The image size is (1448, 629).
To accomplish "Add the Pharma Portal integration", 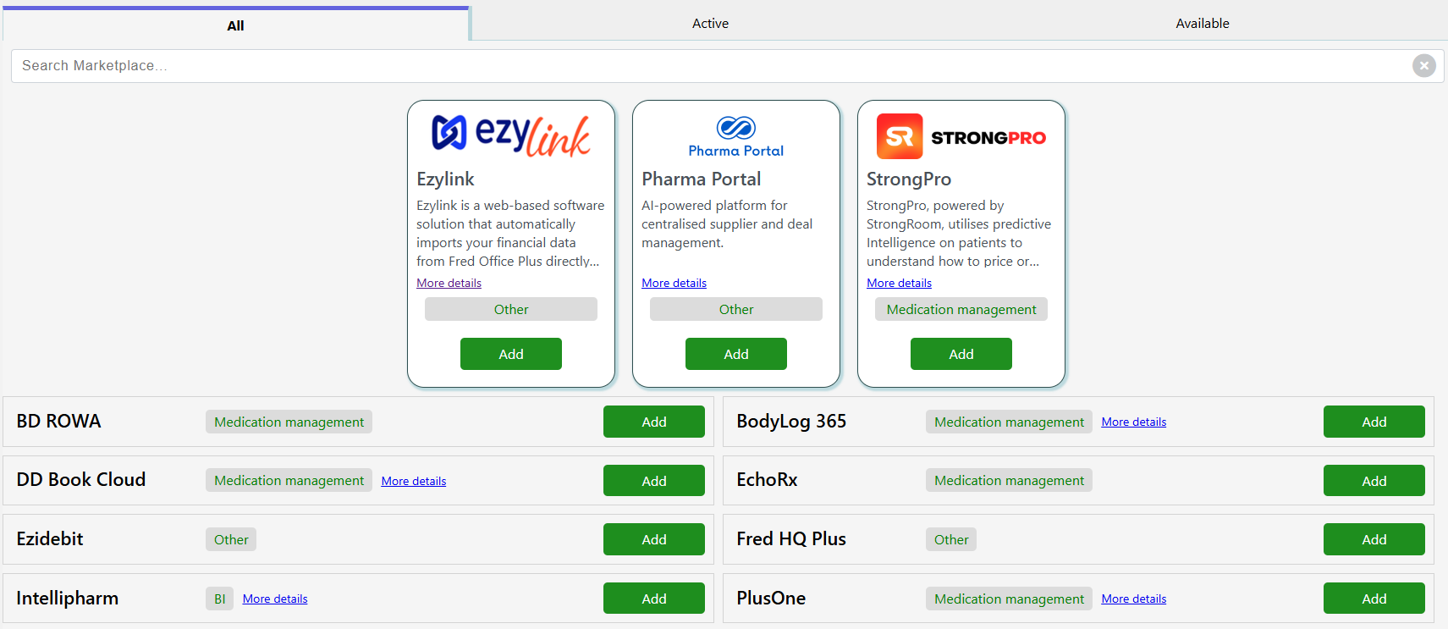I will pos(736,354).
